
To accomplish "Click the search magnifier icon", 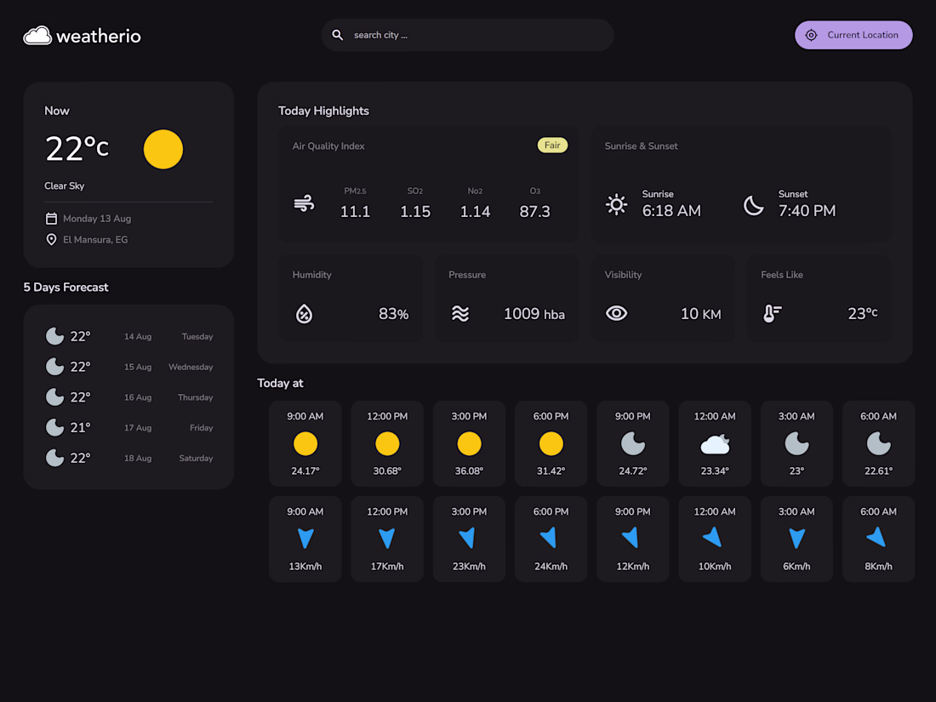I will click(x=337, y=35).
